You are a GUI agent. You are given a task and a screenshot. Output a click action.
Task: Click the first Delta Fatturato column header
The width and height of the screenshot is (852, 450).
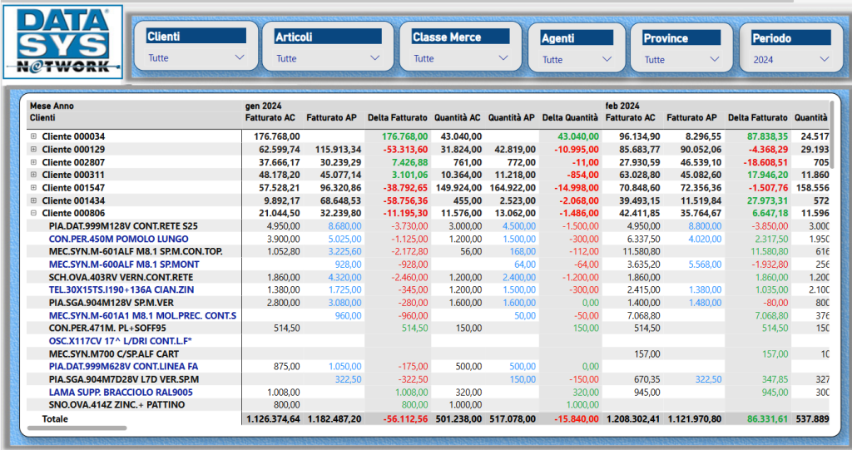[x=397, y=118]
